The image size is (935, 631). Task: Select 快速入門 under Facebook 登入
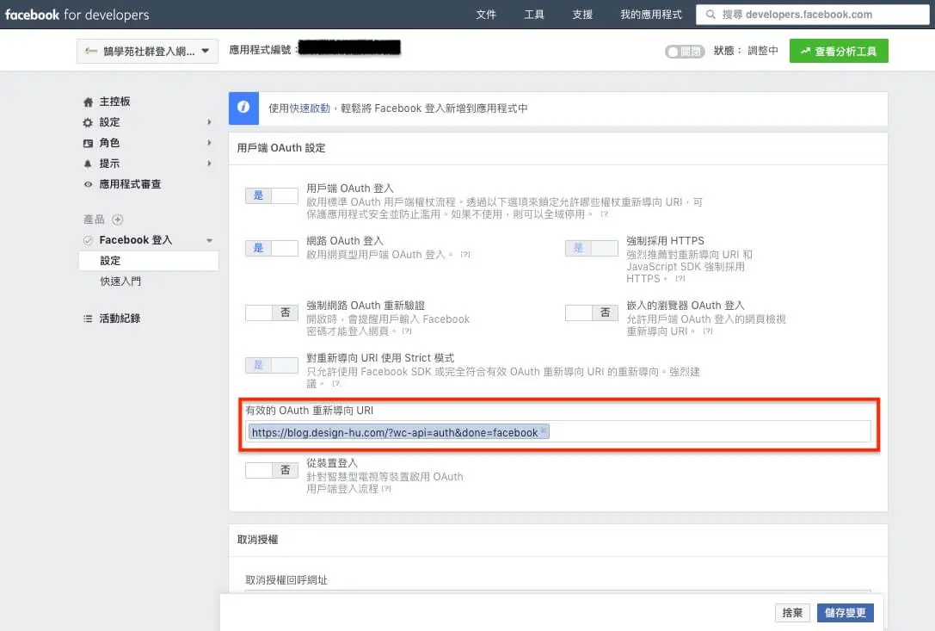120,281
